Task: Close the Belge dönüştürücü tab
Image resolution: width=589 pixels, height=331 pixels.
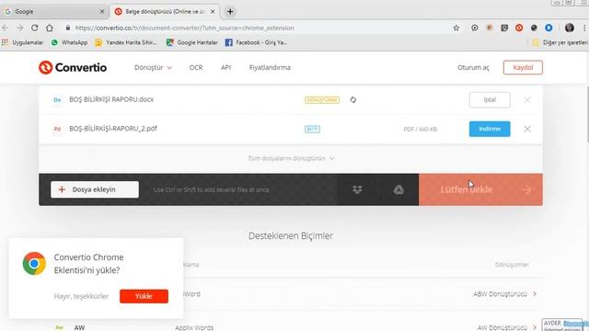Action: 213,12
